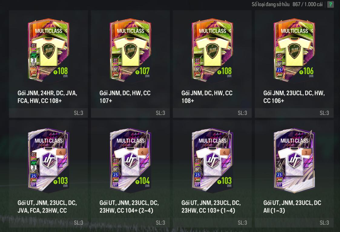Open pack titled Gói JNM, 23UCL, DC, HW, CC 106+
340x232 pixels.
coord(294,97)
